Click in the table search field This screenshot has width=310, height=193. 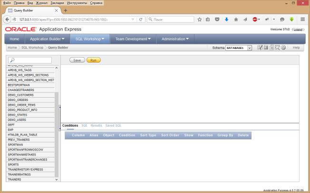[30, 60]
